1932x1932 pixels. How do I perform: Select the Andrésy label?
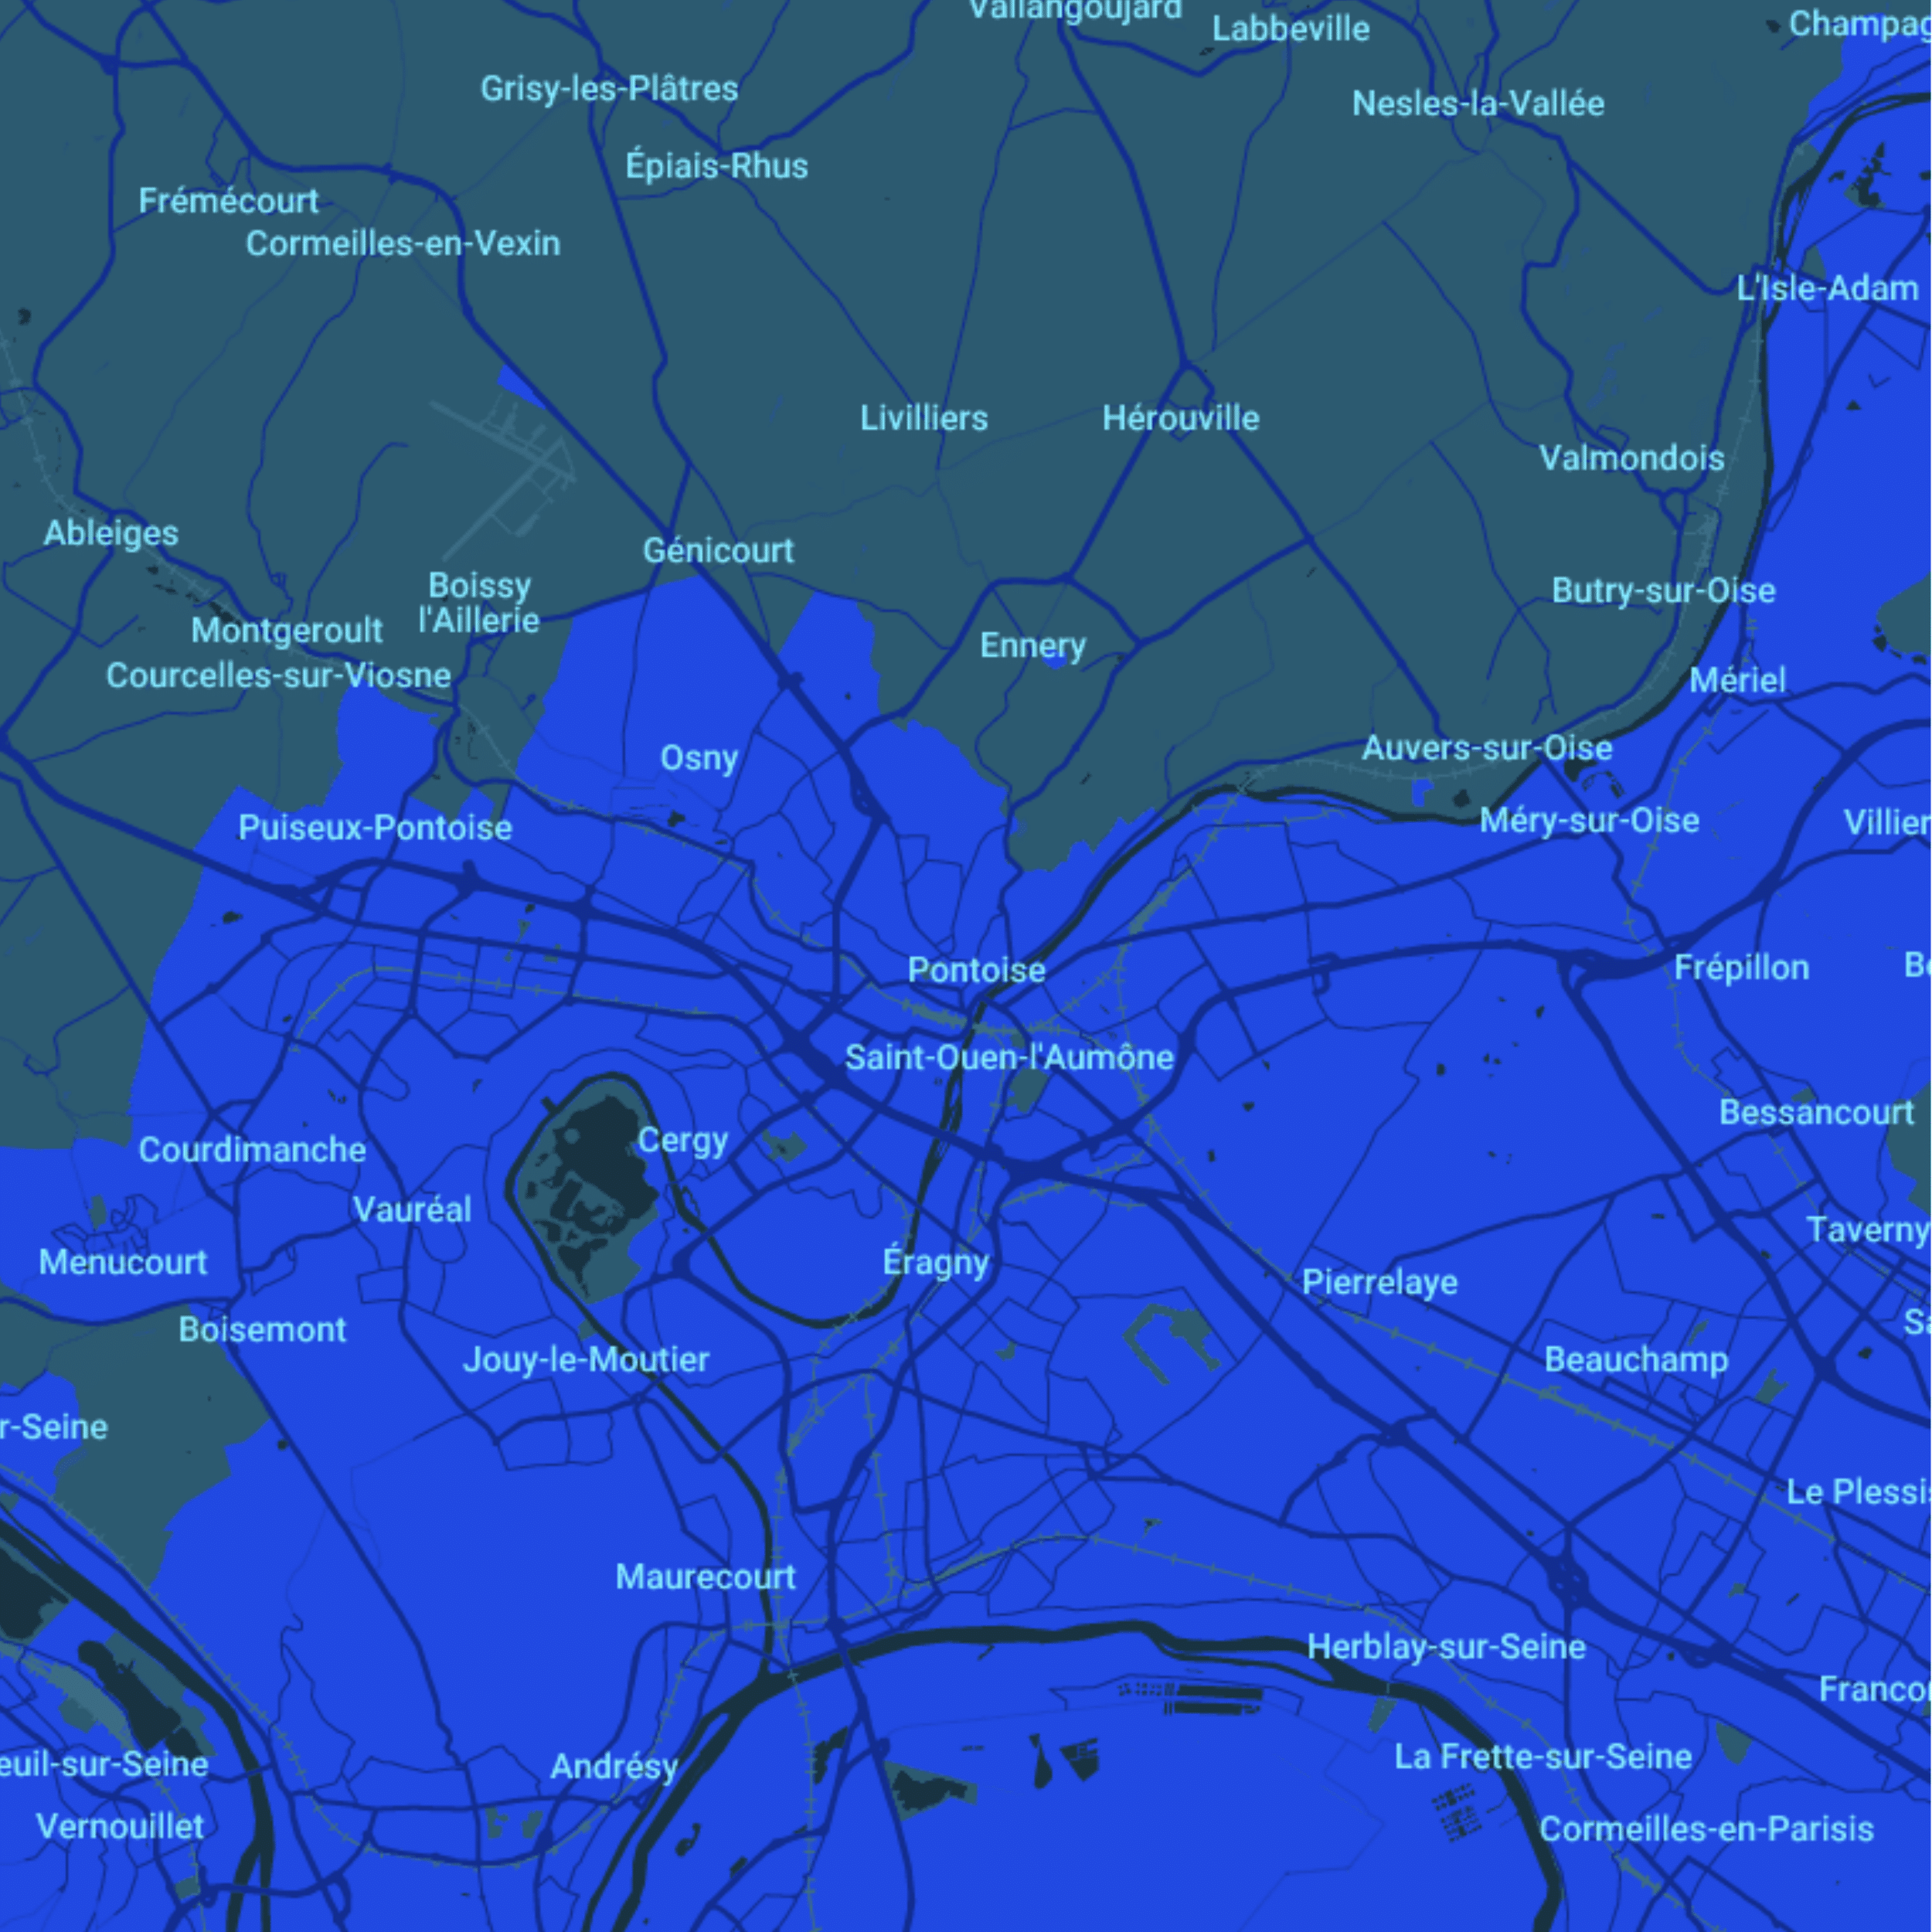[x=614, y=1767]
